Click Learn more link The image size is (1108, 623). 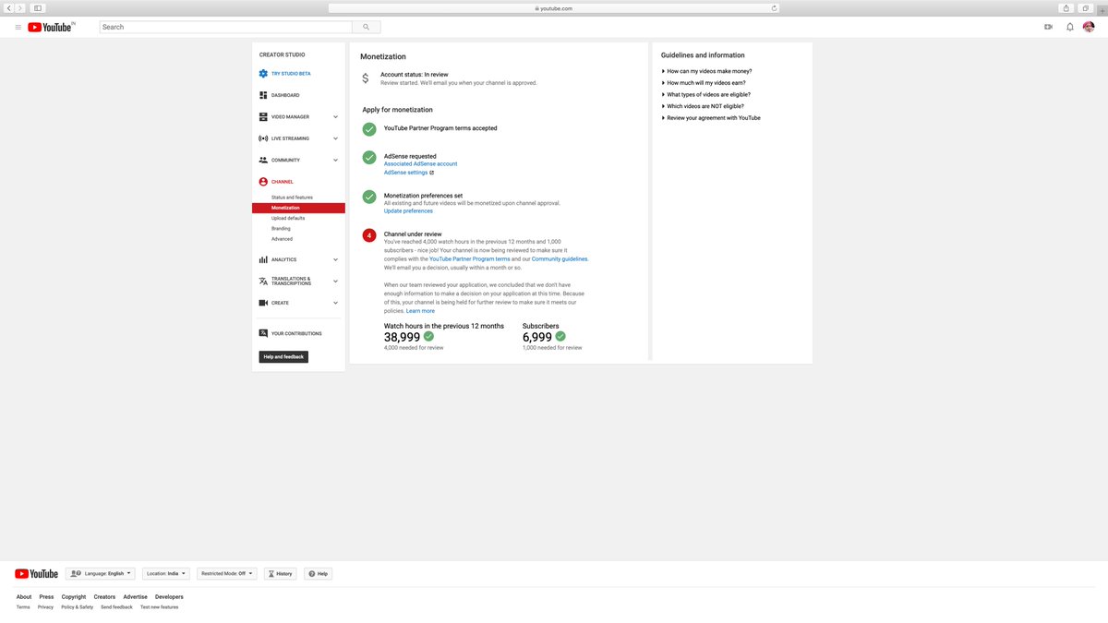pos(420,311)
